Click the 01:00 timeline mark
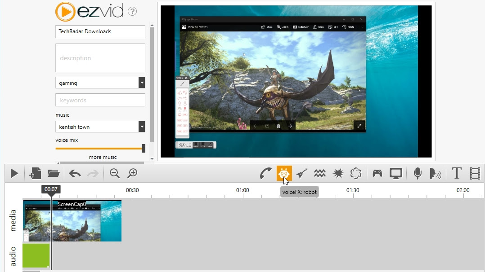Screen dimensions: 485x272 (242, 190)
